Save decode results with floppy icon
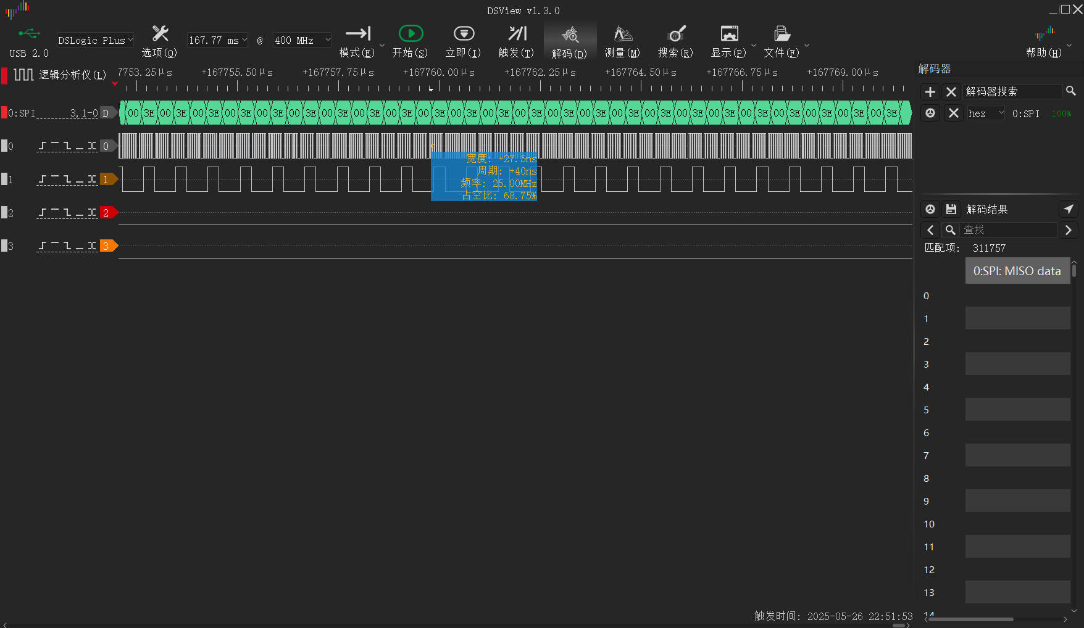 (x=951, y=209)
